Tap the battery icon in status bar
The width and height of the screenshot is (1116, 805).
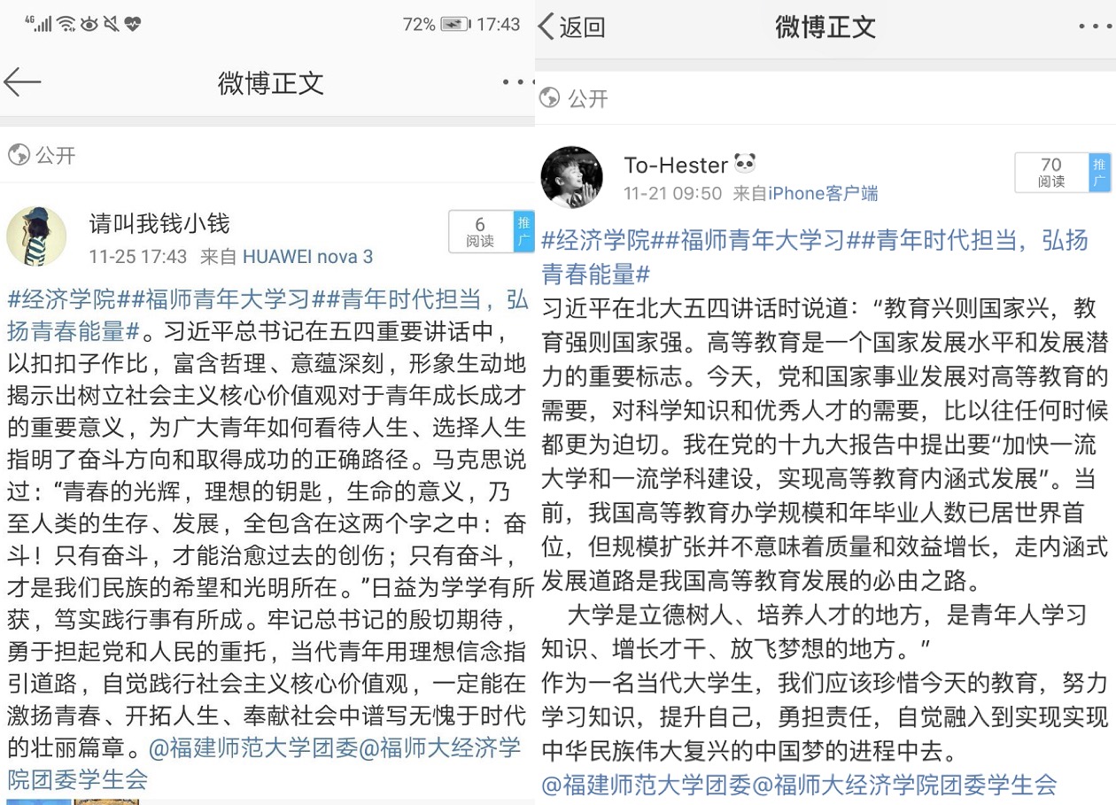click(x=455, y=25)
